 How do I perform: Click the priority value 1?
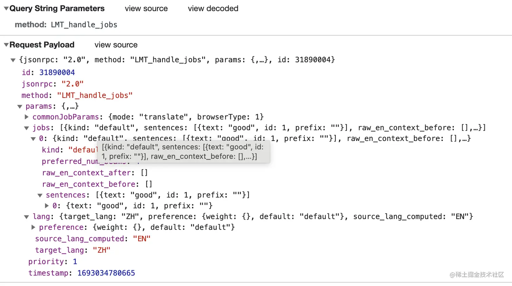[x=75, y=261]
